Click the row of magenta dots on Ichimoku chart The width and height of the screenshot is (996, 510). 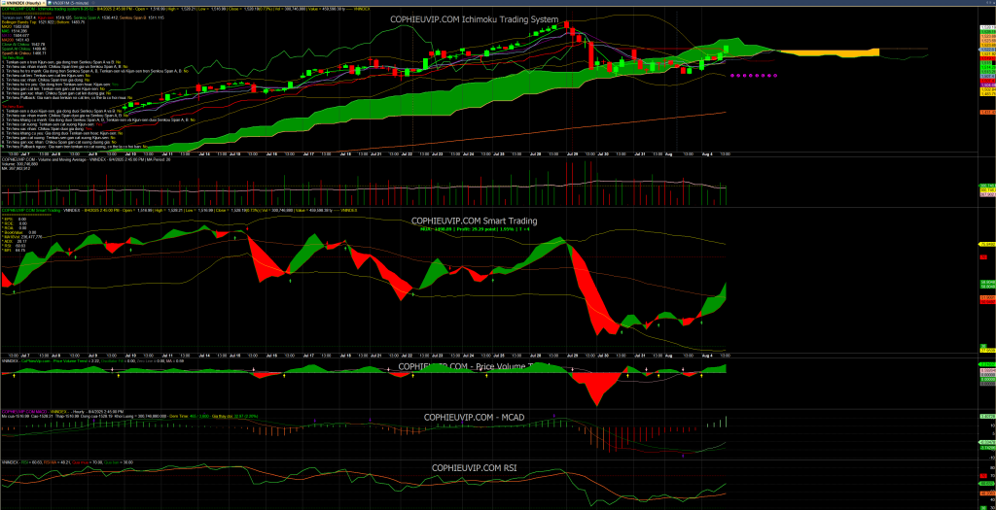(x=755, y=75)
